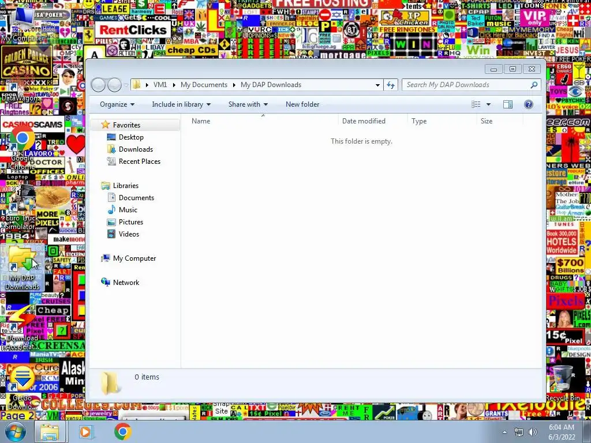The width and height of the screenshot is (591, 443).
Task: Open the Documents library
Action: point(136,198)
